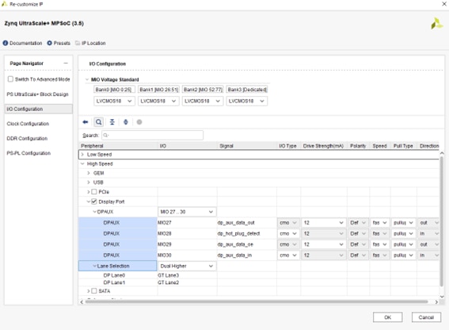Click the vertical scrollbar thumb
This screenshot has width=449, height=330.
pyautogui.click(x=442, y=221)
